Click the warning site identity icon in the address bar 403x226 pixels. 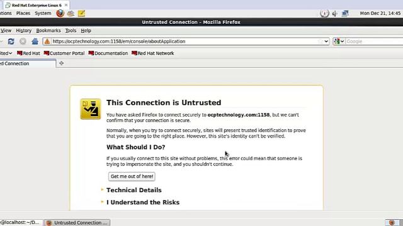[x=47, y=41]
